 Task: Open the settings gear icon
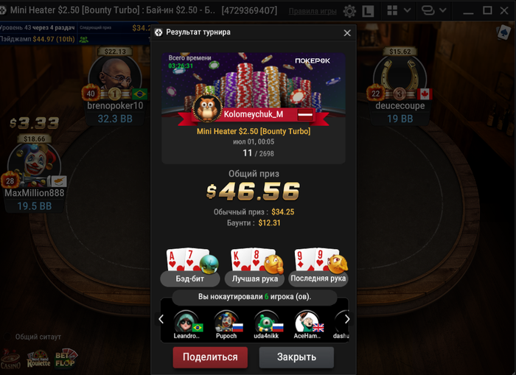pyautogui.click(x=349, y=11)
